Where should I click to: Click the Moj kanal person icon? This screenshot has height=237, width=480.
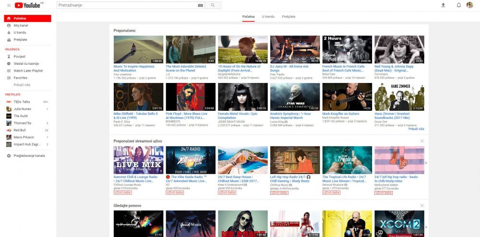(x=9, y=25)
